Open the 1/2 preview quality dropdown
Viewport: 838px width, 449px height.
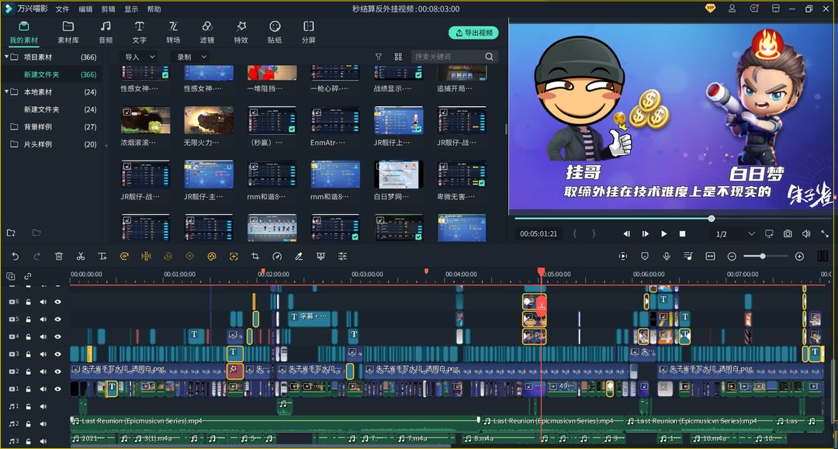736,234
